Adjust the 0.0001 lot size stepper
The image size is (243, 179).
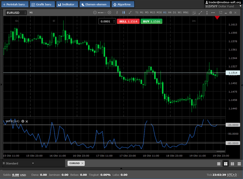pos(114,22)
